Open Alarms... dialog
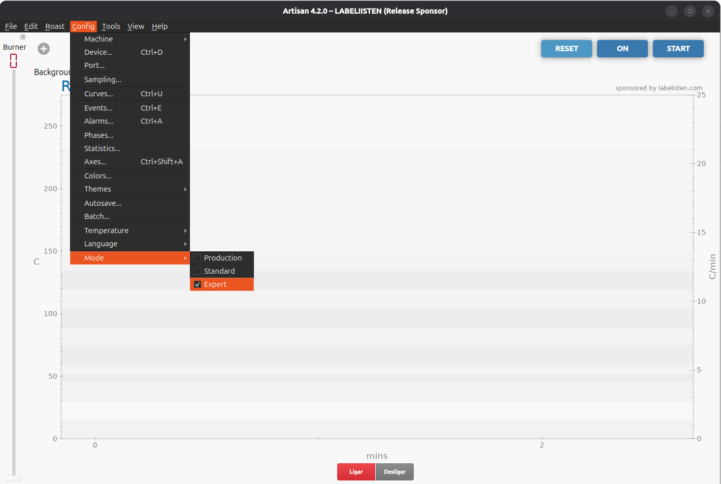This screenshot has width=721, height=484. click(130, 121)
